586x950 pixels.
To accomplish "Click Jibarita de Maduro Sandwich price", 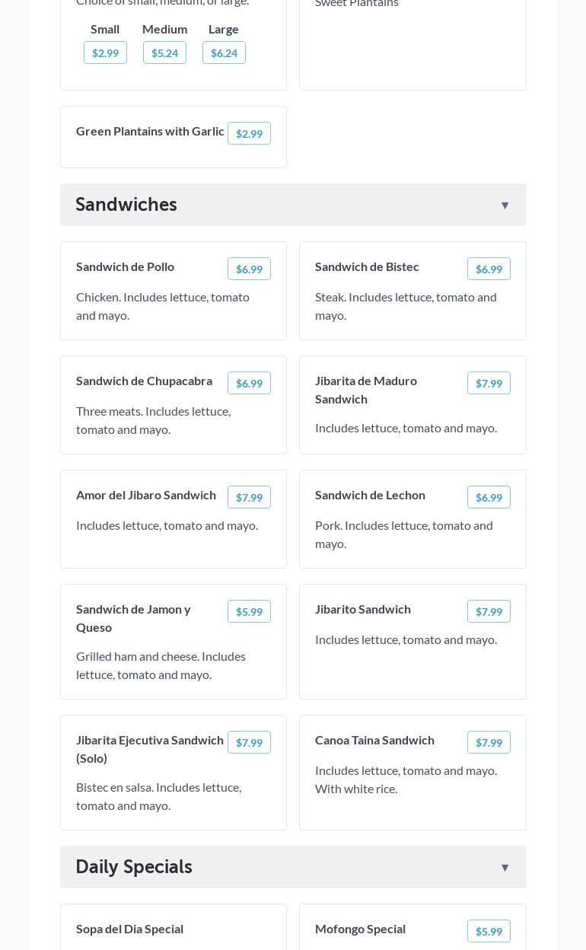I will tap(489, 383).
